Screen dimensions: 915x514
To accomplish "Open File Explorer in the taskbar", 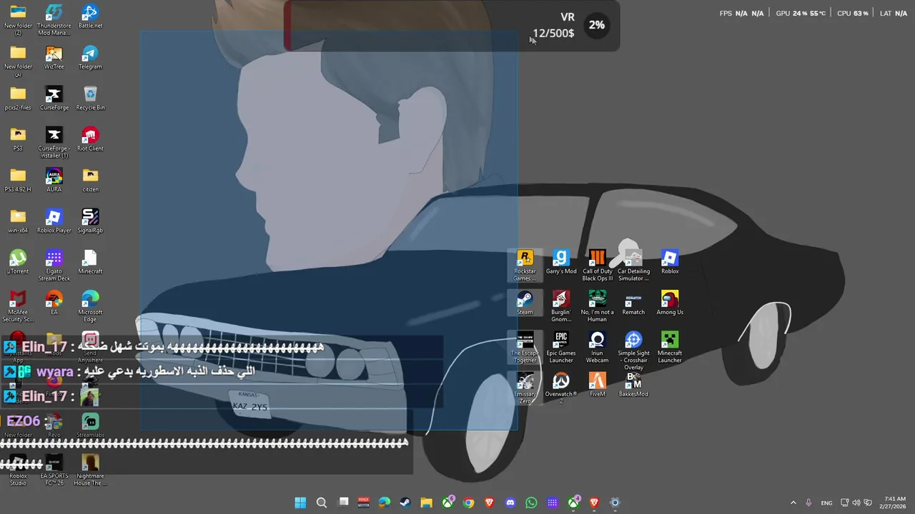I will click(426, 503).
